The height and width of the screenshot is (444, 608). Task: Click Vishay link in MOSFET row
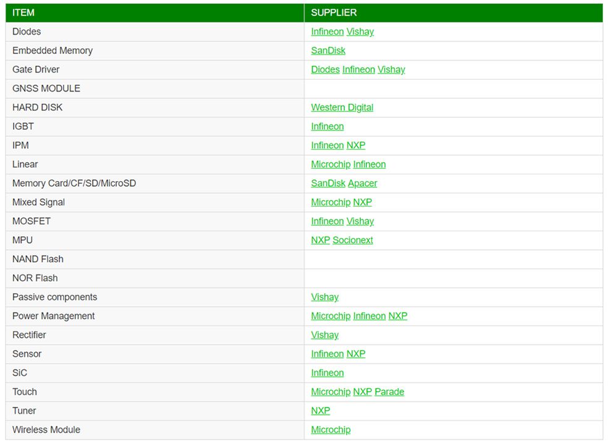pyautogui.click(x=360, y=221)
